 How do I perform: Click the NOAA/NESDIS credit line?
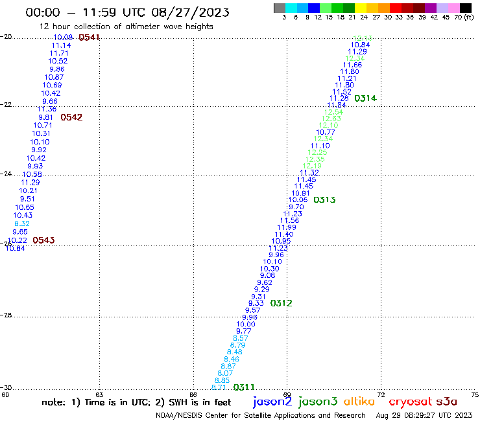pyautogui.click(x=261, y=416)
